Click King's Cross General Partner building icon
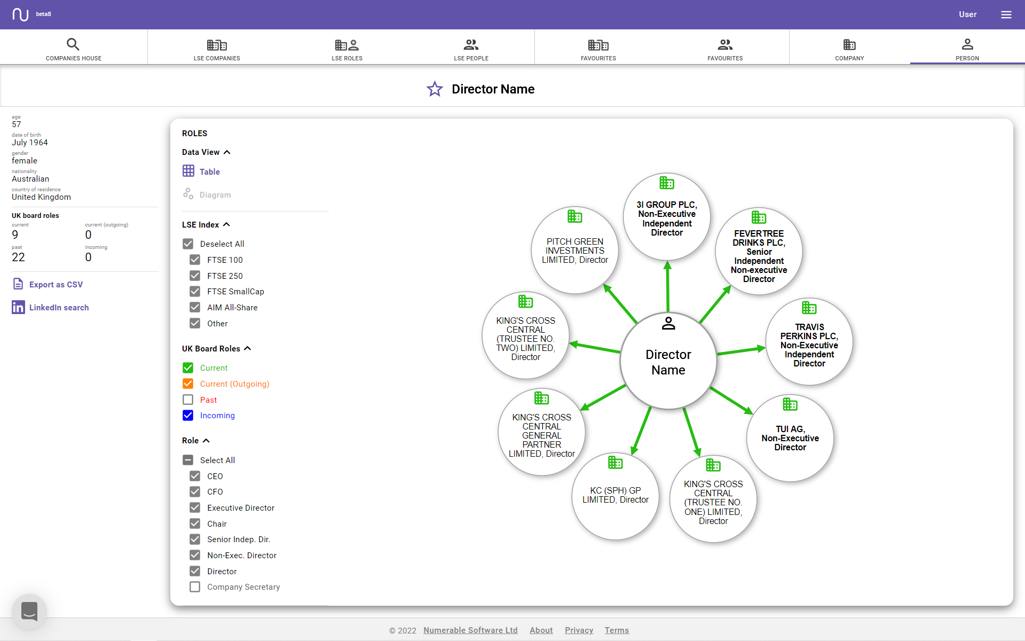 (541, 398)
